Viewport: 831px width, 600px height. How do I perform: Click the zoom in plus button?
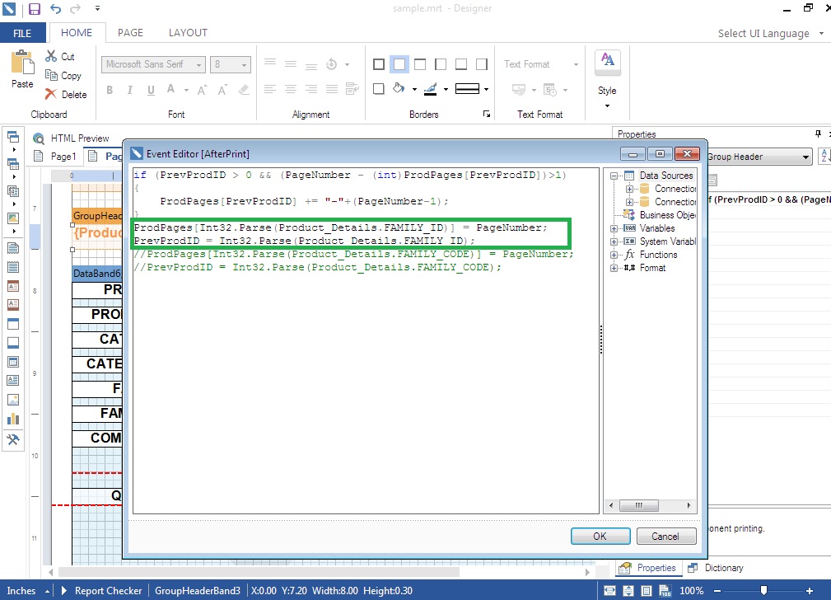pyautogui.click(x=810, y=590)
